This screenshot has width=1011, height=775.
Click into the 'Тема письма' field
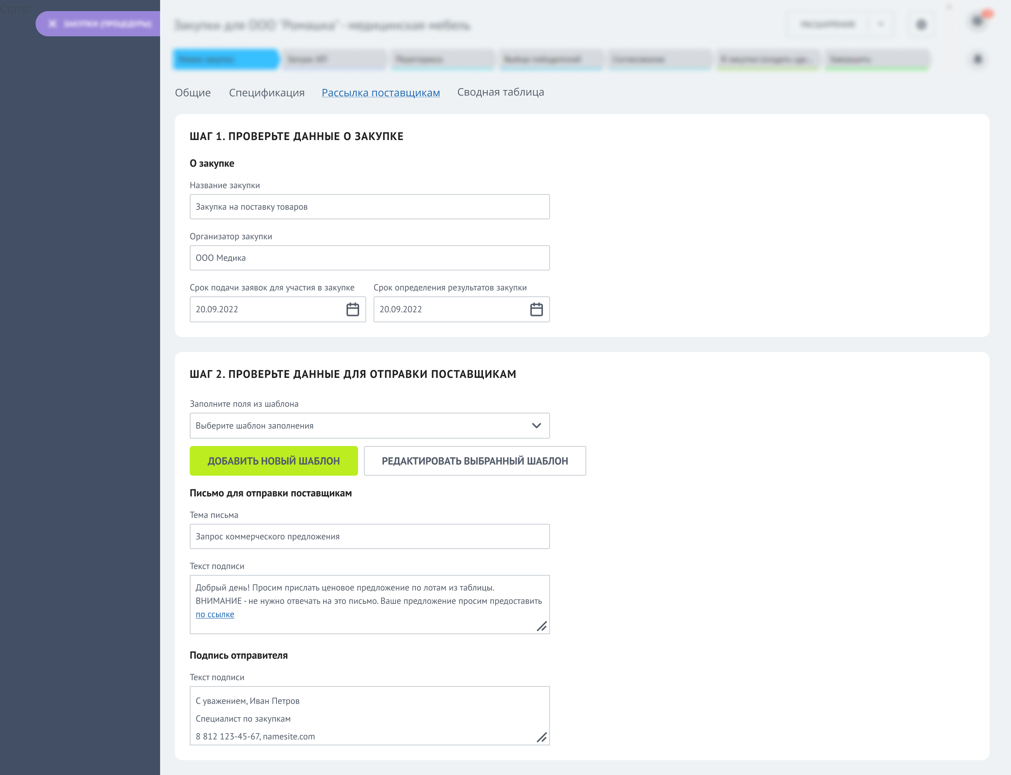coord(369,536)
